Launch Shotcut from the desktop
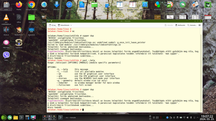This screenshot has height=121, width=216. 6,31
